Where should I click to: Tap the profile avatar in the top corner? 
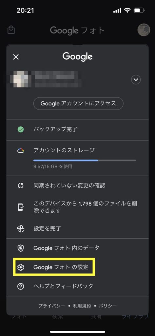[x=144, y=30]
